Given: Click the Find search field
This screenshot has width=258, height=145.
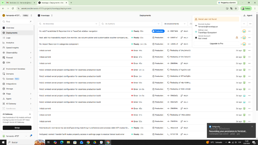Looking at the screenshot, I should pyautogui.click(x=17, y=22).
